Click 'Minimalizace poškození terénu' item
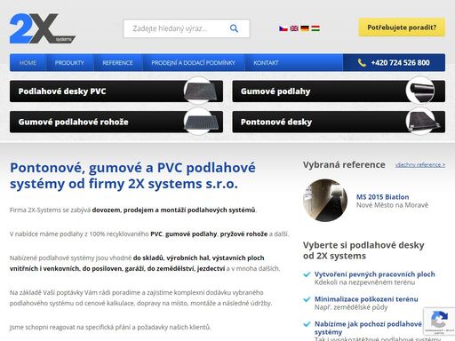Image resolution: width=455 pixels, height=341 pixels. tap(366, 299)
